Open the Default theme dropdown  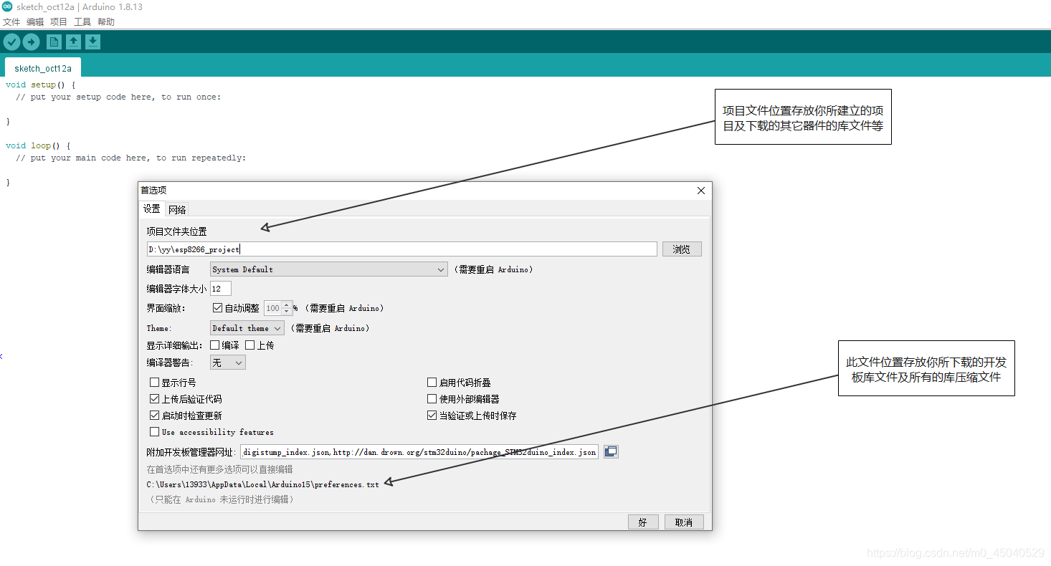coord(247,328)
